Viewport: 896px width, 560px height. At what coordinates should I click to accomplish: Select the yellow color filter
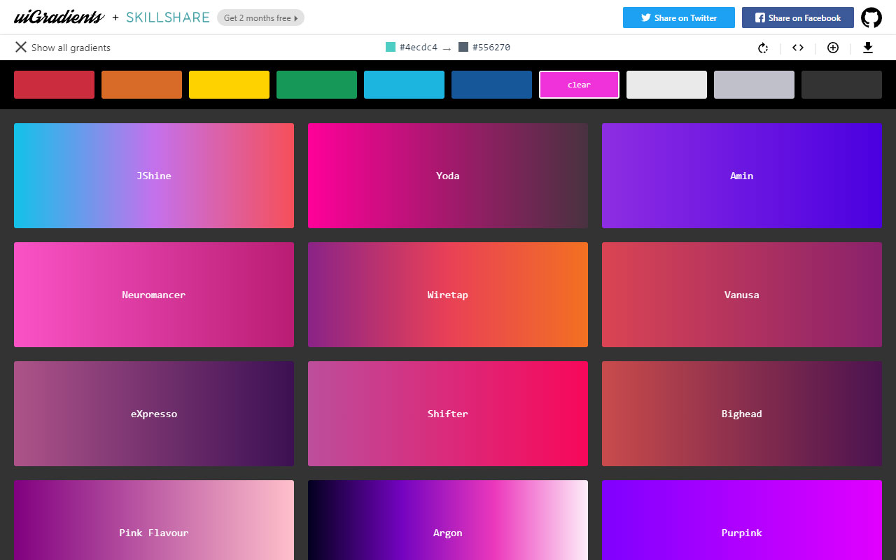[229, 84]
